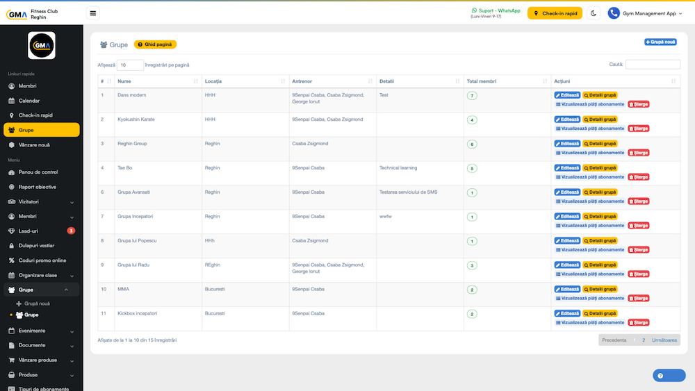Collapse Grupe submenu in Meniu
The image size is (695, 391).
click(42, 290)
